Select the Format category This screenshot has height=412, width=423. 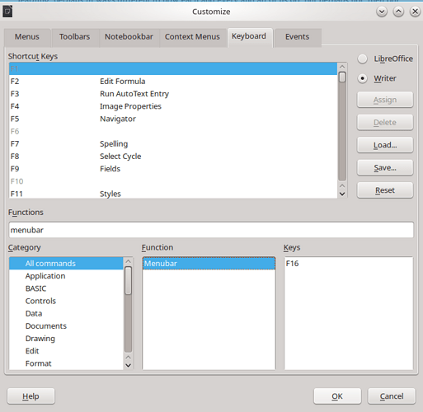click(66, 363)
